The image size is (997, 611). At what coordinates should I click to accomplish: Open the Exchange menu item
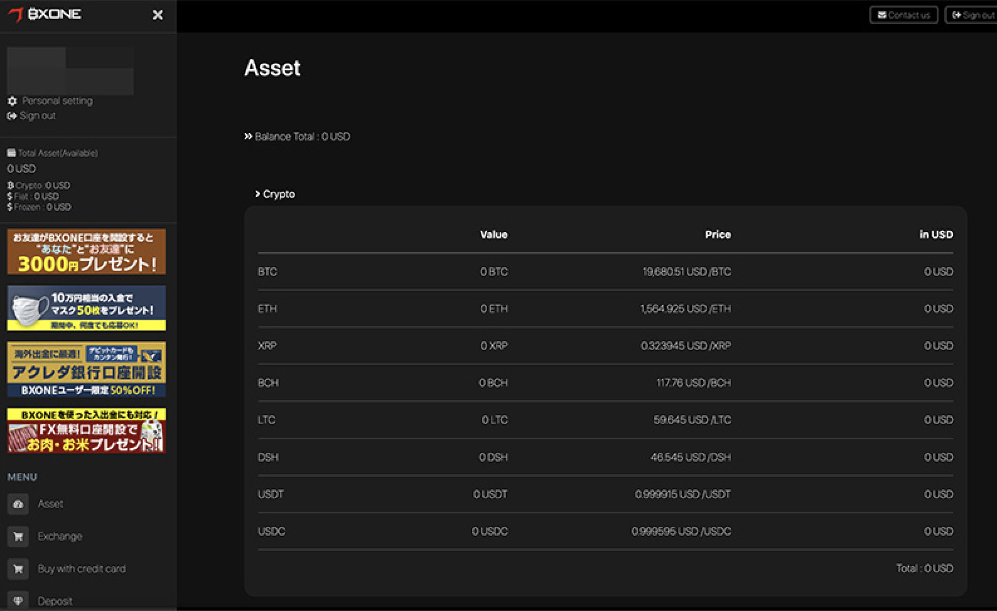coord(60,536)
